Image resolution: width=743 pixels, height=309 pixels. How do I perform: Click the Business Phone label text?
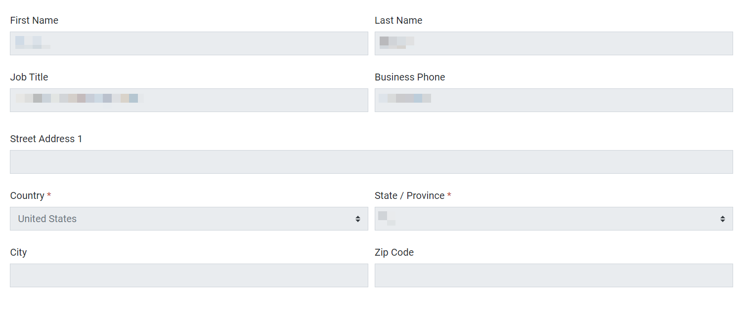click(x=410, y=77)
